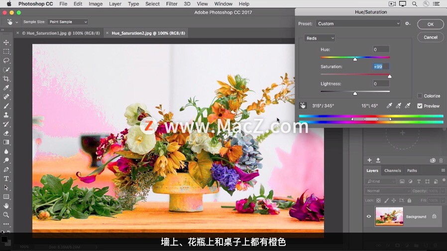
Task: Select the first eyedropper in Hue/Saturation dialog
Action: [389, 105]
